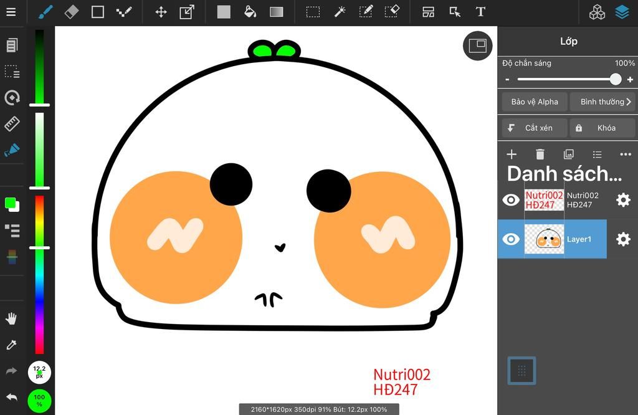This screenshot has width=638, height=415.
Task: Select the rectangular Selection tool
Action: coord(313,12)
